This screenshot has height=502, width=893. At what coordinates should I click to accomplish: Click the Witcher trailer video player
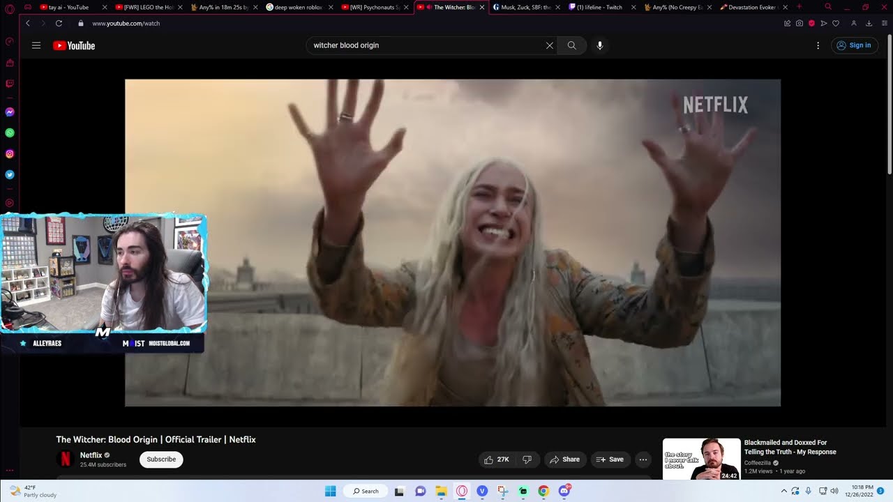click(x=453, y=243)
